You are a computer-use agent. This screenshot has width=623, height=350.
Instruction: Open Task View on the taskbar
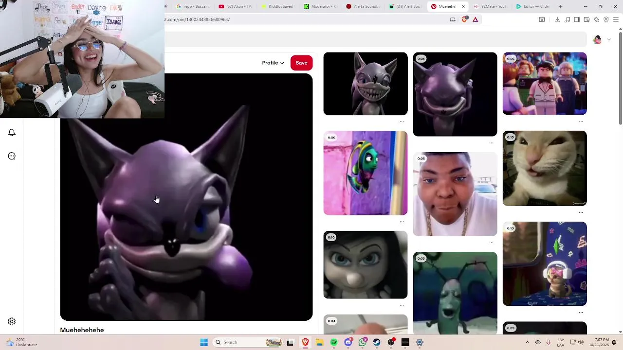click(x=291, y=342)
